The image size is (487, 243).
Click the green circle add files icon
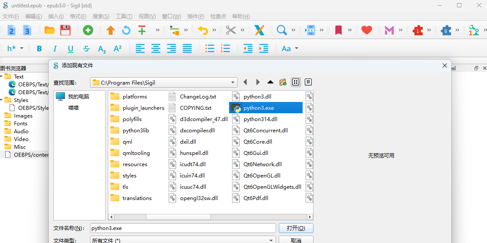88,30
